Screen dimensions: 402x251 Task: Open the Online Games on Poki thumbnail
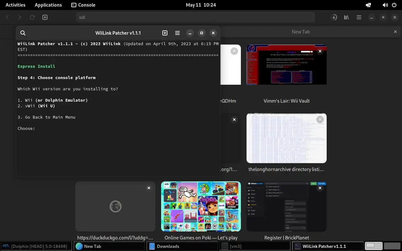point(201,206)
